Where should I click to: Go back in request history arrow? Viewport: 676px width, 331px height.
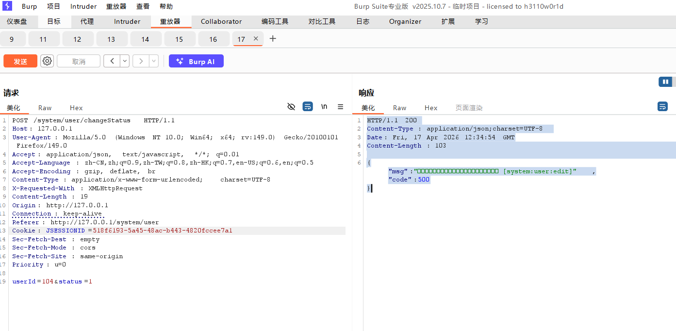[112, 61]
